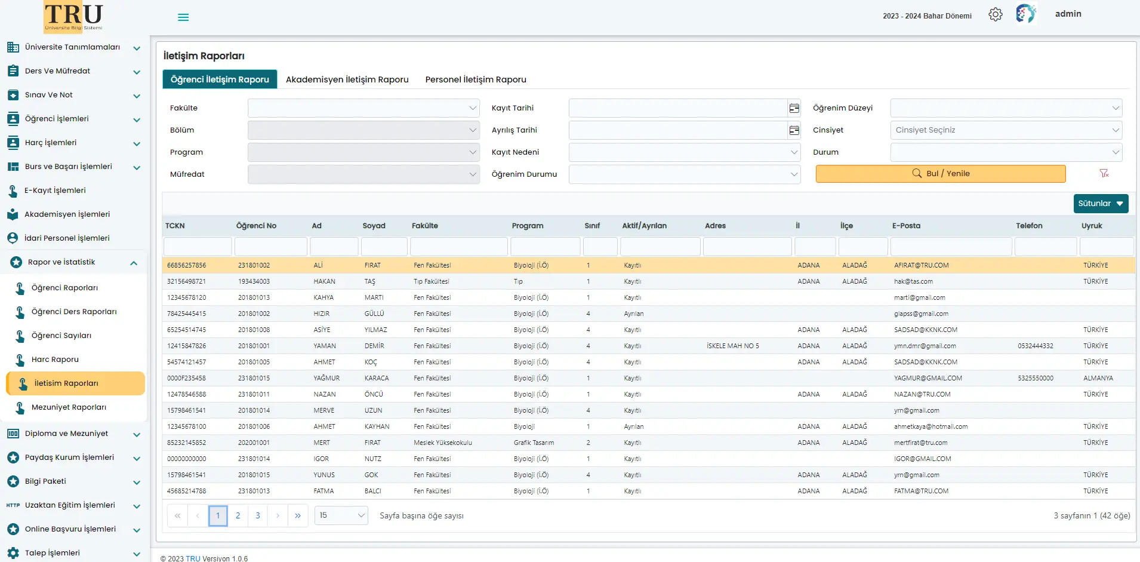Open Ayrılış Tarihi calendar picker icon
The height and width of the screenshot is (562, 1140).
click(794, 130)
